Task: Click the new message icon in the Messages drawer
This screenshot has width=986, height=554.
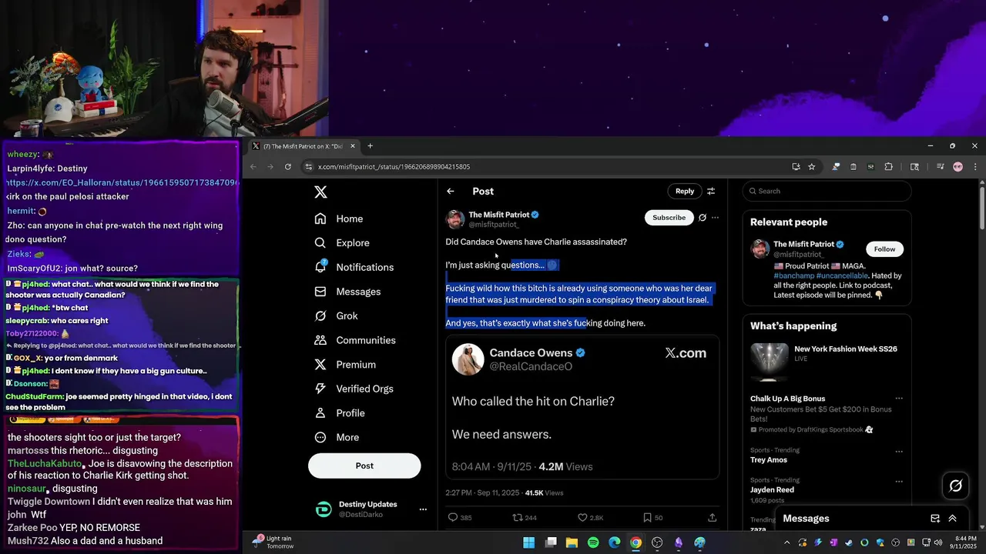Action: [935, 519]
